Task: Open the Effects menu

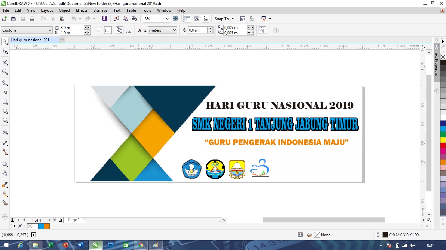Action: (82, 10)
